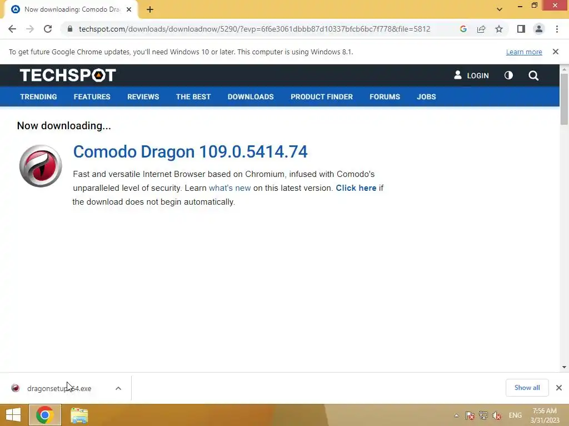Open the FEATURES menu
Screen dimensions: 569x426
point(92,97)
